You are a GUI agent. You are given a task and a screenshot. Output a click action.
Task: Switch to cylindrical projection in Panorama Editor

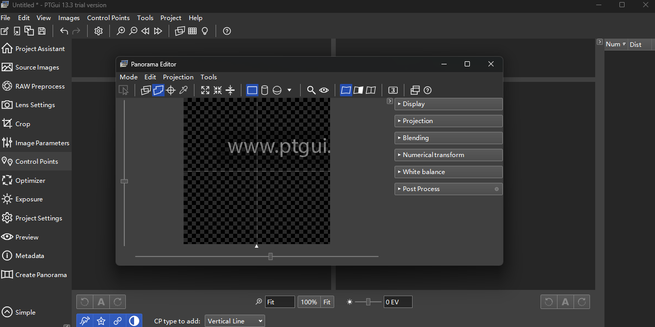[265, 90]
